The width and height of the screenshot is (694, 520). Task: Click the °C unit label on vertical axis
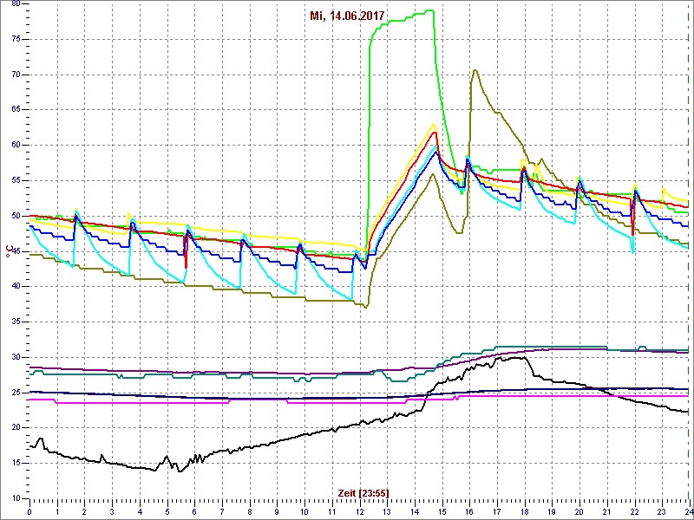coord(9,251)
